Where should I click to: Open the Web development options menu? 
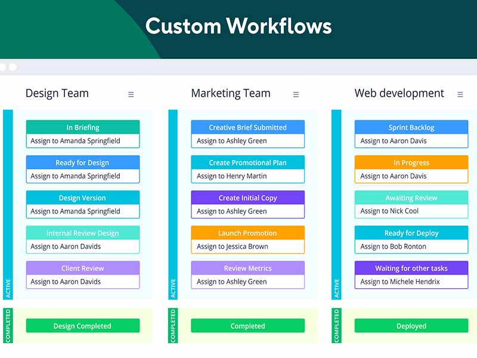pyautogui.click(x=460, y=94)
